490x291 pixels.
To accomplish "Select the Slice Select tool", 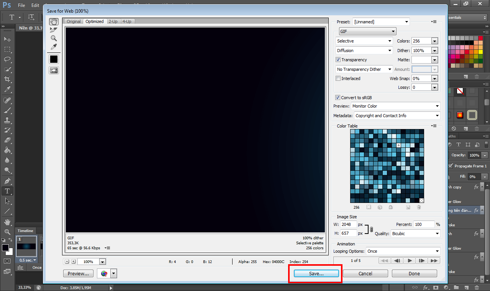I will click(54, 30).
